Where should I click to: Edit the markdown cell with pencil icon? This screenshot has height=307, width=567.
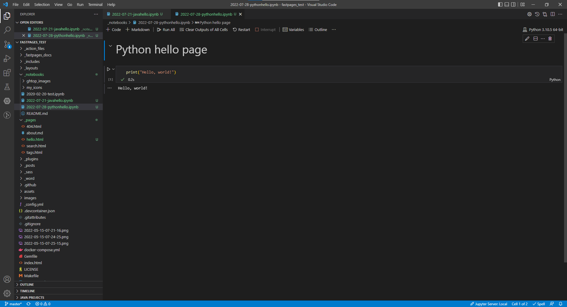tap(527, 39)
